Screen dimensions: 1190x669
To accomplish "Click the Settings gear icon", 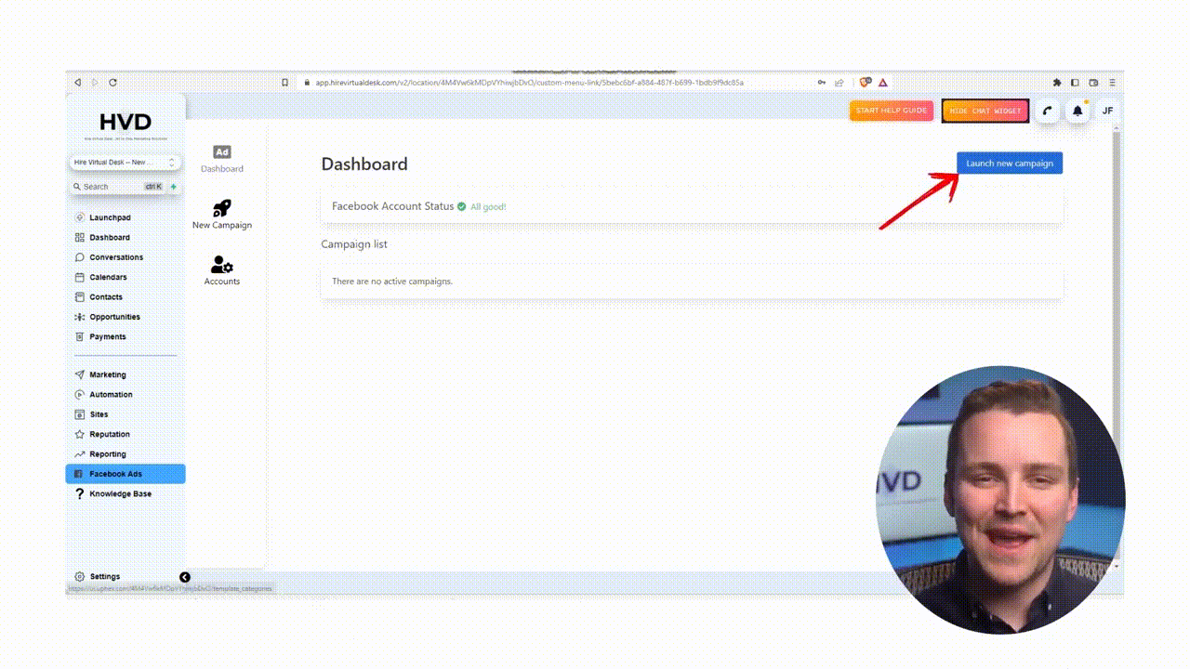I will click(x=80, y=577).
